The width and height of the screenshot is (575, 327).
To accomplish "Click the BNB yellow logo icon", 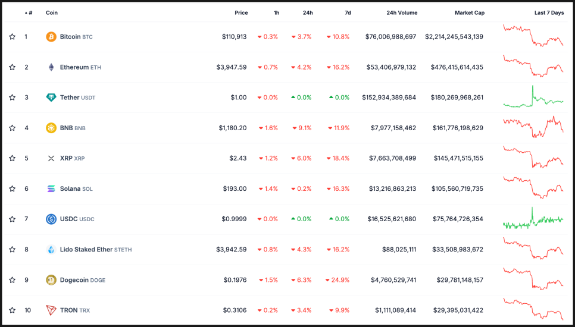I will click(51, 128).
